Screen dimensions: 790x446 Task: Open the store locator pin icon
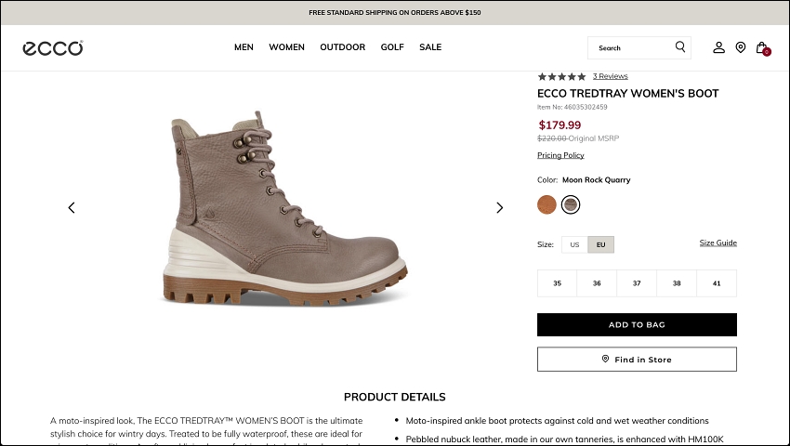coord(740,47)
